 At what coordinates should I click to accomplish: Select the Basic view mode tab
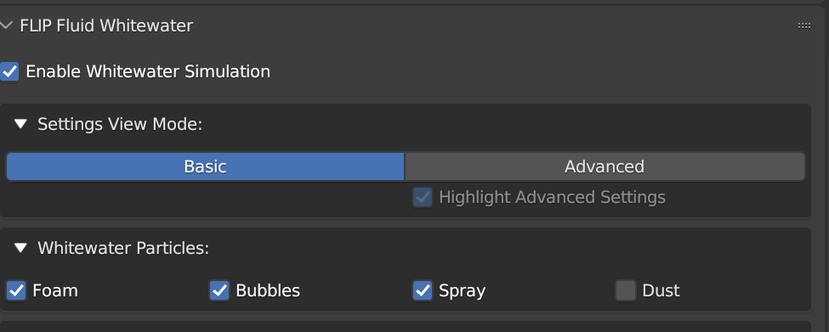[205, 166]
